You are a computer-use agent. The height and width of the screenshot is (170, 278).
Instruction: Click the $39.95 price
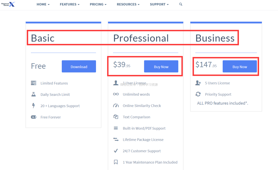[122, 64]
